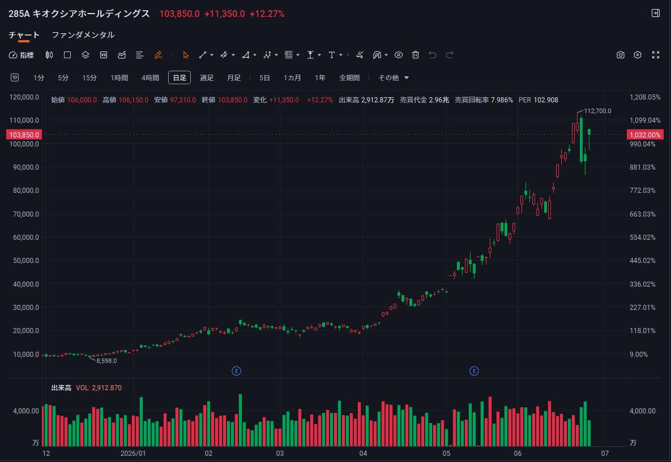Select the wave pattern drawing tool
The width and height of the screenshot is (671, 462).
pos(267,55)
